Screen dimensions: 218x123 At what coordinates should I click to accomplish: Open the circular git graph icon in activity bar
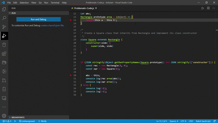coord(4,71)
